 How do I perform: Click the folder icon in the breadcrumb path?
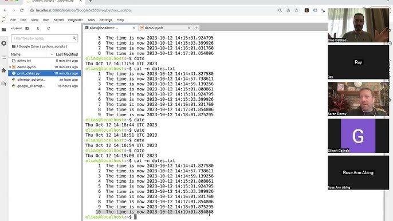click(x=14, y=46)
